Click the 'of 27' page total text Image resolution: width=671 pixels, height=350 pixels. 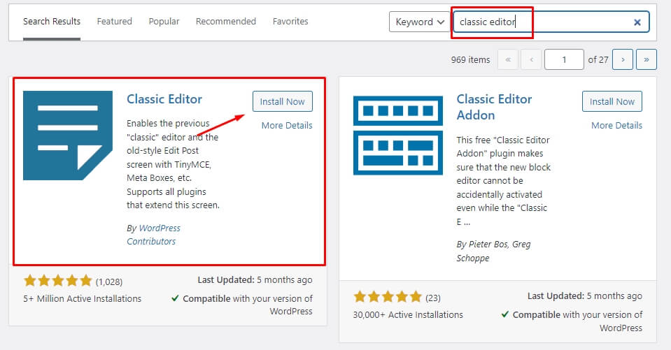point(598,60)
